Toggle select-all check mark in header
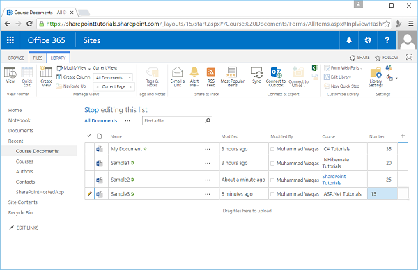Screen dimensions: 418x270 pyautogui.click(x=89, y=136)
